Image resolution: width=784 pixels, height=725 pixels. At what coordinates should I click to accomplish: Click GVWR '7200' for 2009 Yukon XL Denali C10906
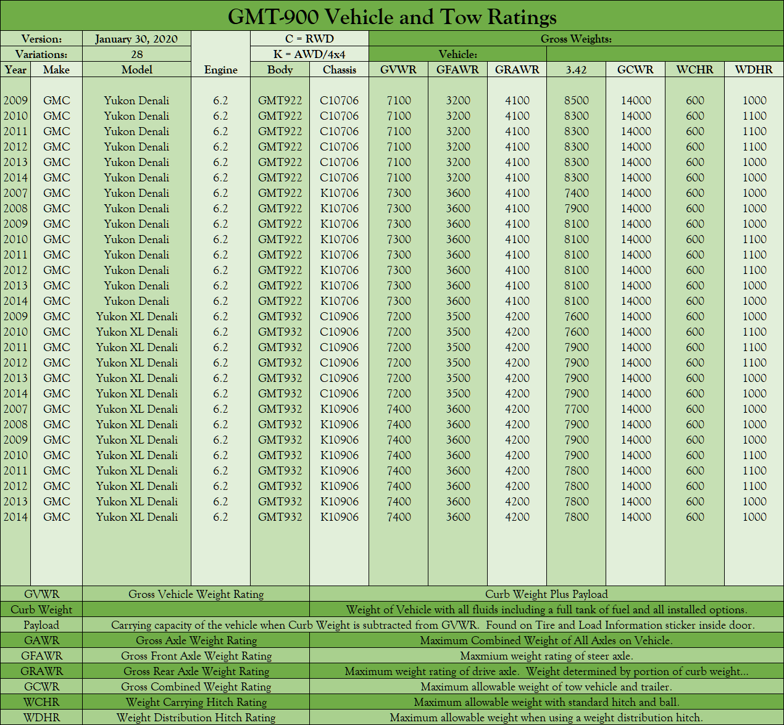coord(398,317)
